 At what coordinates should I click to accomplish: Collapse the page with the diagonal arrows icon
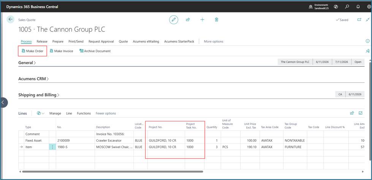[x=368, y=20]
